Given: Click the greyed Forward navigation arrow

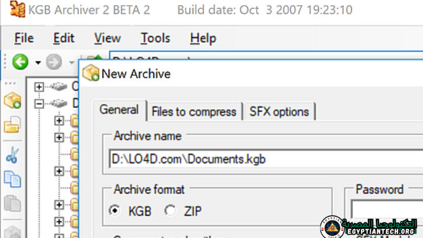Looking at the screenshot, I should click(x=54, y=62).
